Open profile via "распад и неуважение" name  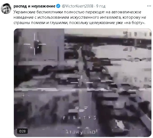click(34, 6)
